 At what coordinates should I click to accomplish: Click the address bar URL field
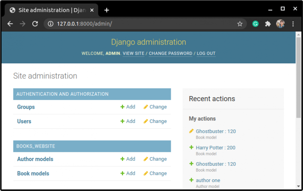pos(145,24)
